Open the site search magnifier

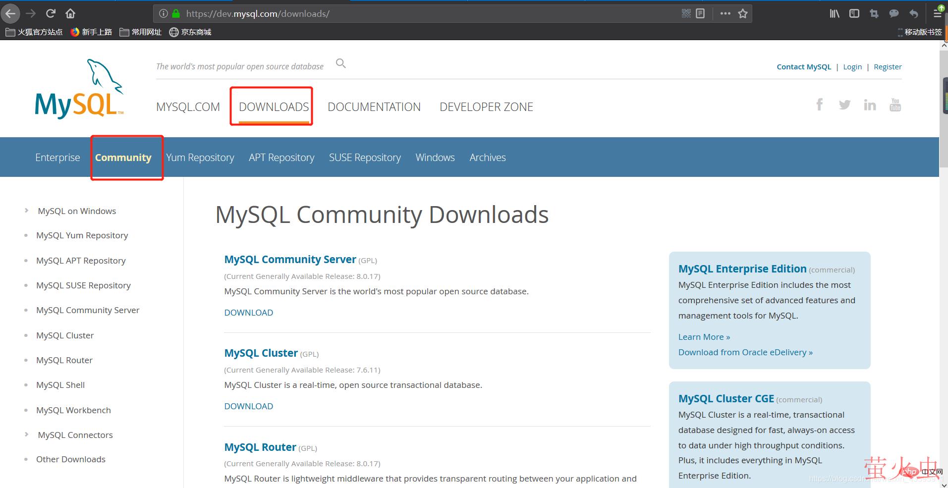[340, 63]
